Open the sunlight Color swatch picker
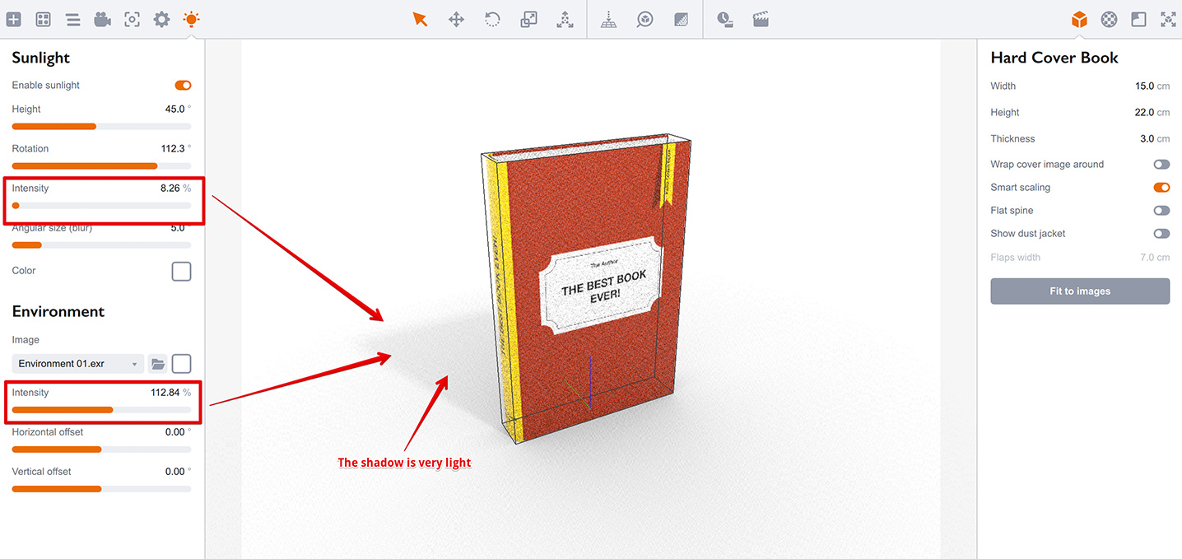This screenshot has width=1182, height=559. point(181,271)
